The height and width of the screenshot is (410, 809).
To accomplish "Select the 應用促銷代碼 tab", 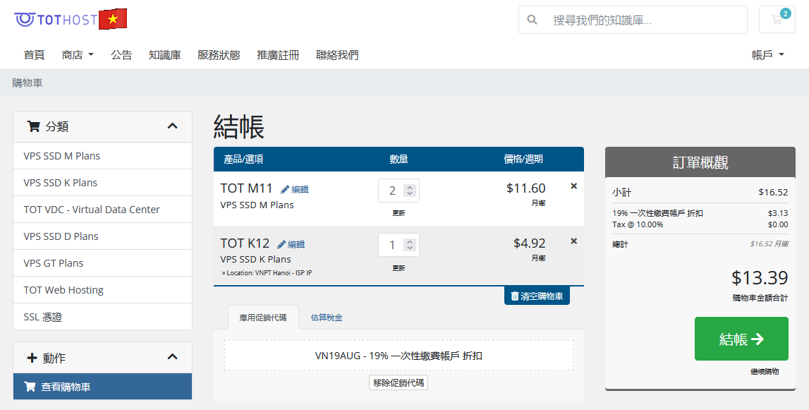I will pyautogui.click(x=263, y=318).
